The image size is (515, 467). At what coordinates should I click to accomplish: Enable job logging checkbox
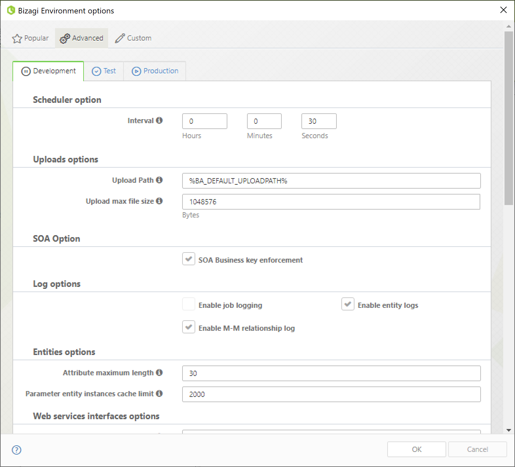[x=189, y=304]
